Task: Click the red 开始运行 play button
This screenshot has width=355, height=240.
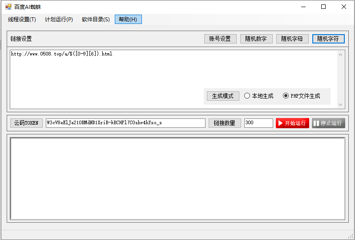Action: [x=292, y=123]
